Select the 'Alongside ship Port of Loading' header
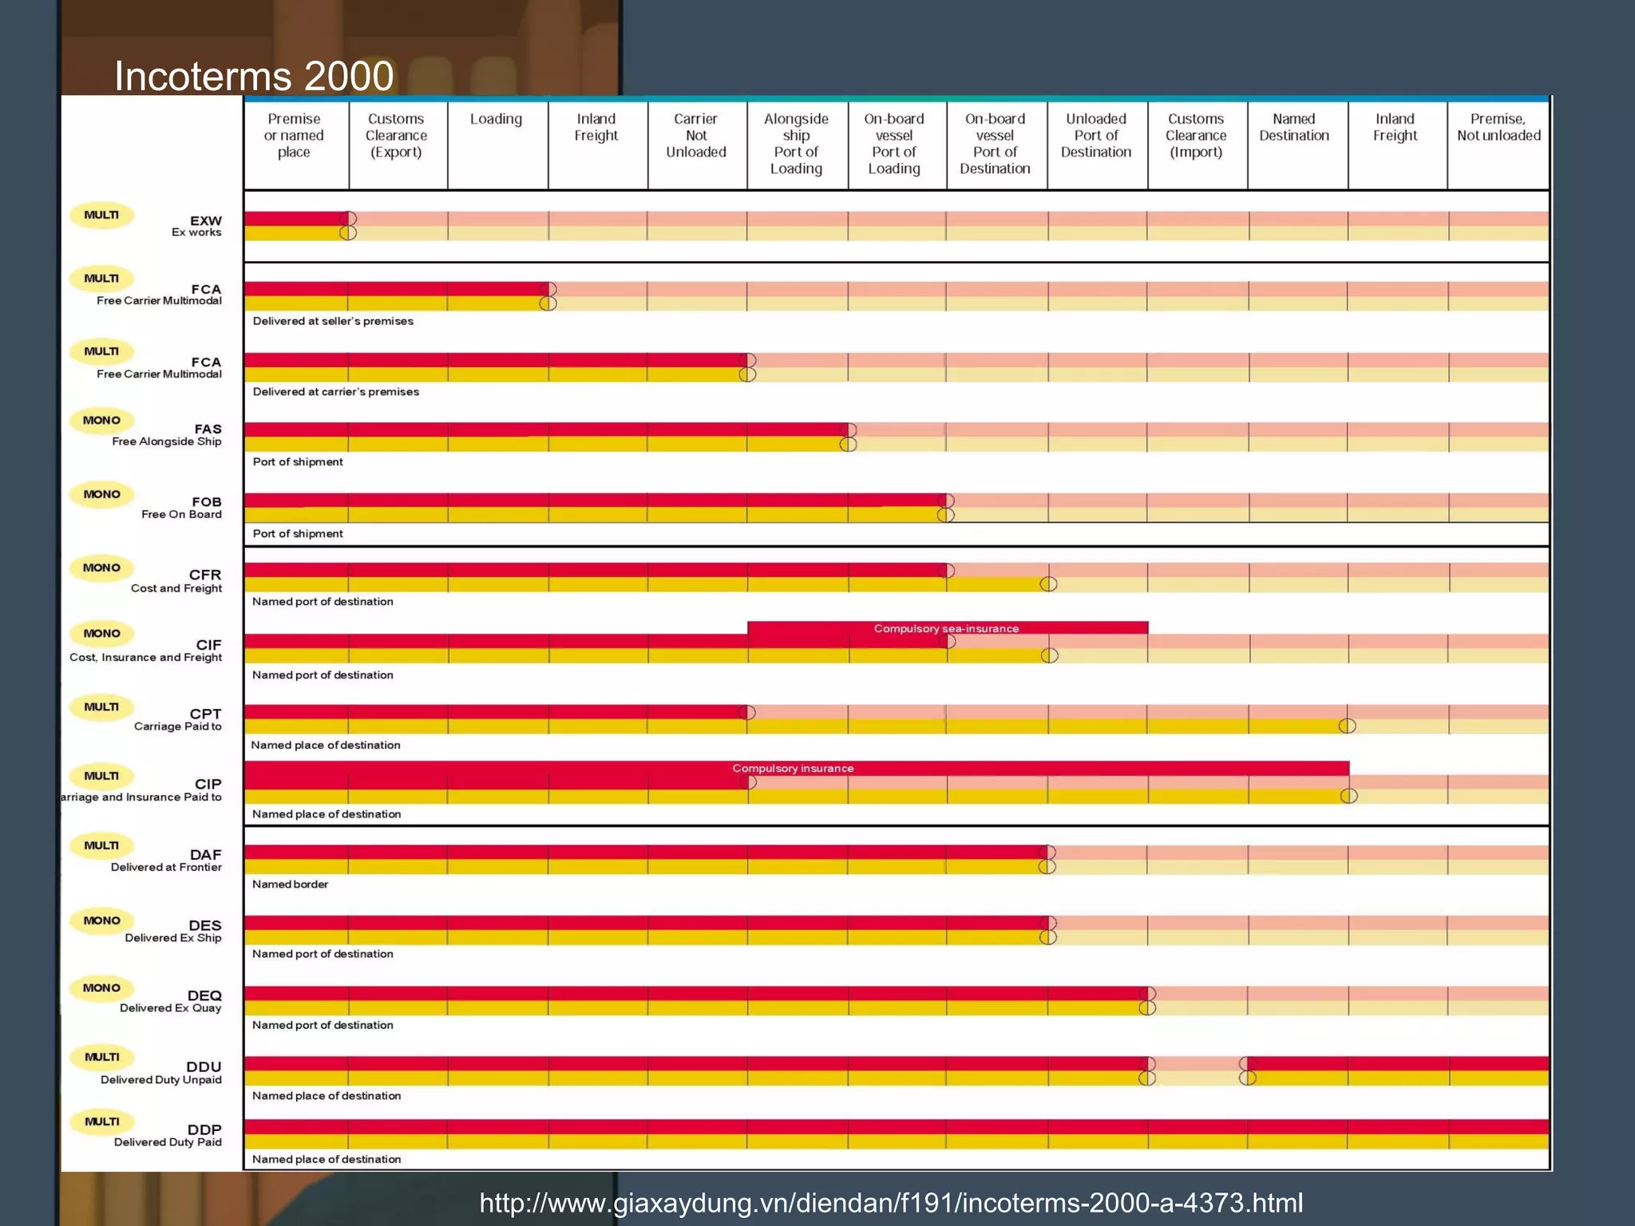1635x1226 pixels. click(x=796, y=144)
